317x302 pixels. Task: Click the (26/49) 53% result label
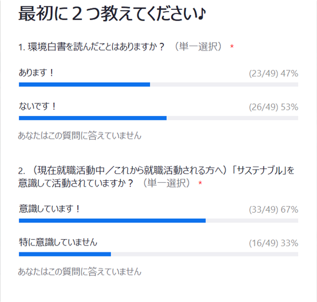(273, 107)
